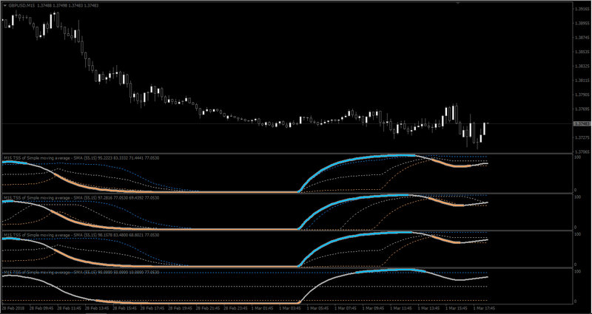Screen dimensions: 592x314
Task: Select the current price label 1.37483
Action: pos(580,123)
